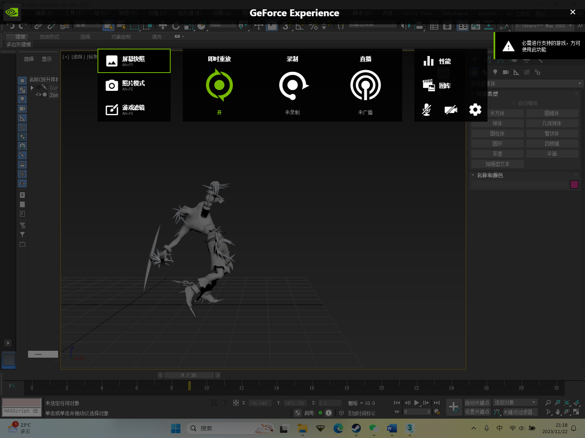Screen dimensions: 585x438
Task: Open the Performance bar chart panel
Action: click(x=437, y=61)
